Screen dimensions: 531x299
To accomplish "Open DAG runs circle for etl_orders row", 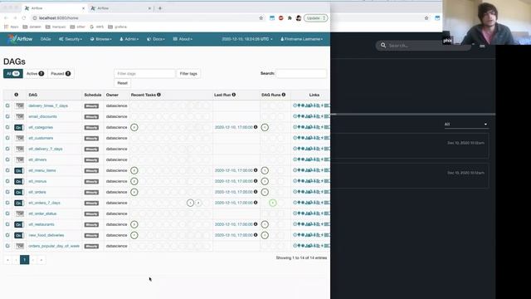I will pyautogui.click(x=265, y=192).
